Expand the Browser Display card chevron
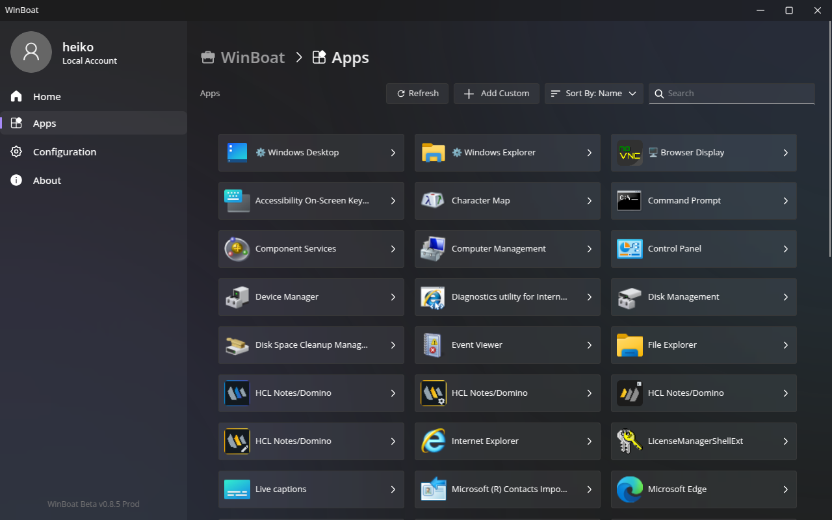This screenshot has height=520, width=832. click(x=786, y=153)
